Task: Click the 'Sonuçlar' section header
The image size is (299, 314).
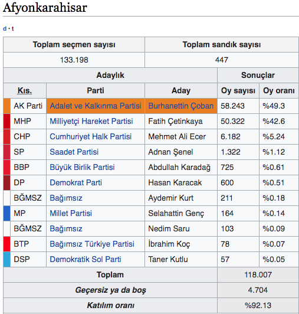Action: 258,76
